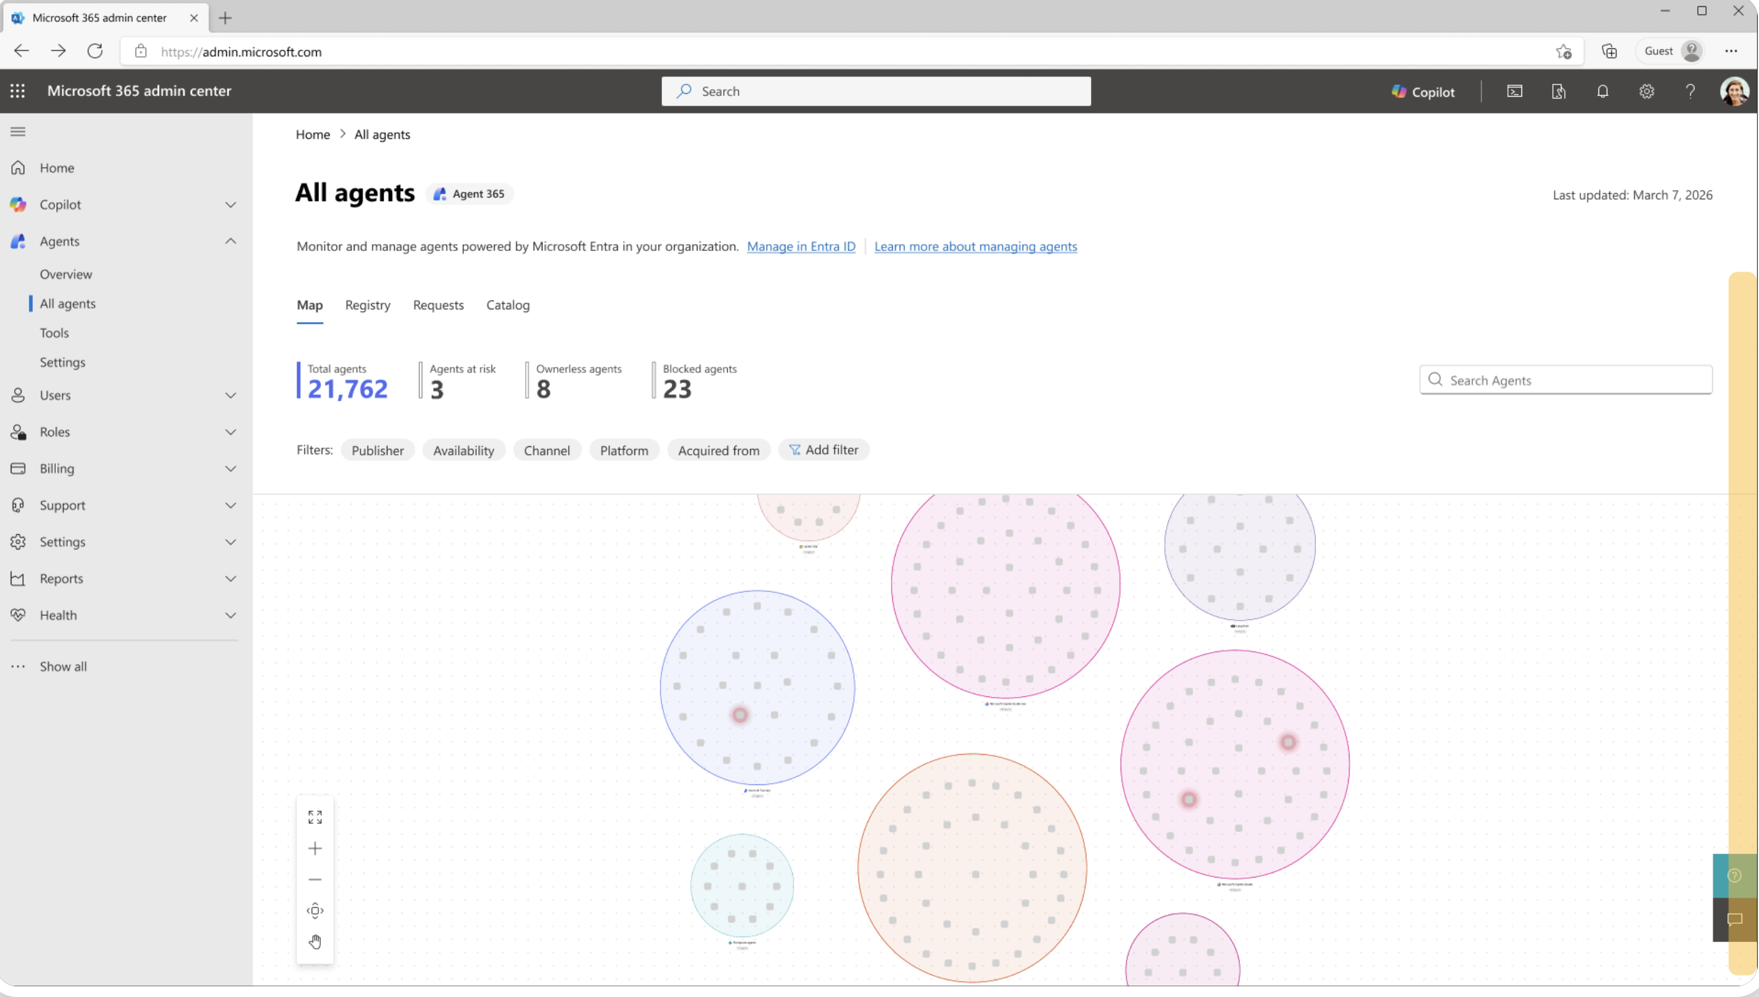Image resolution: width=1759 pixels, height=997 pixels.
Task: Go to Home via the breadcrumb
Action: tap(313, 134)
